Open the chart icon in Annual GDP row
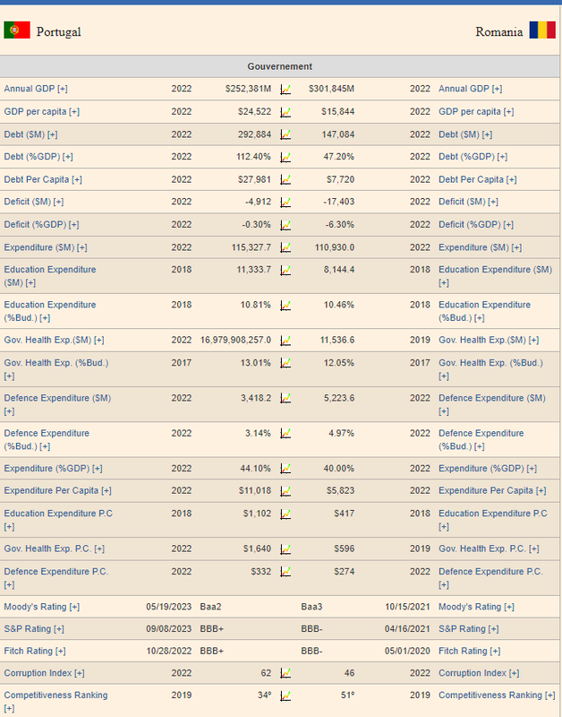Viewport: 562px width, 717px height. (285, 89)
